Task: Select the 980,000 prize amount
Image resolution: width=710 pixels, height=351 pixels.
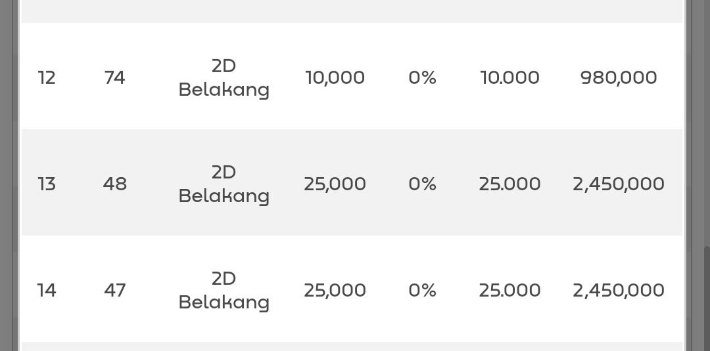Action: (618, 77)
